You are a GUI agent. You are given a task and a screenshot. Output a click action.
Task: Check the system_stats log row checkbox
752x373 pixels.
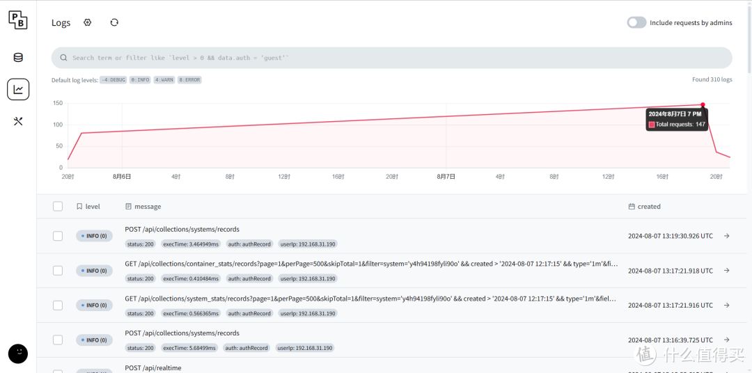pyautogui.click(x=58, y=305)
